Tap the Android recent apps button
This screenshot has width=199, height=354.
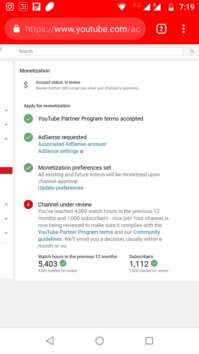(149, 341)
